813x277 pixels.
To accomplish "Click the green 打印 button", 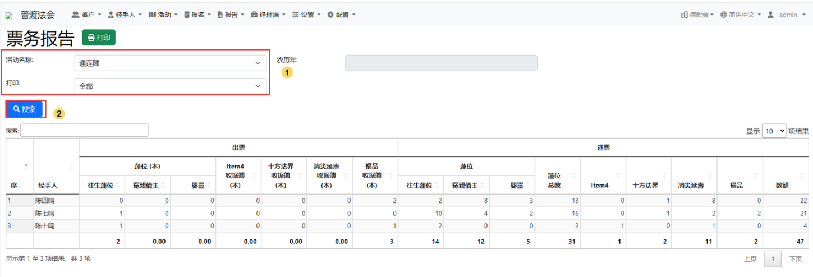I will click(x=99, y=38).
